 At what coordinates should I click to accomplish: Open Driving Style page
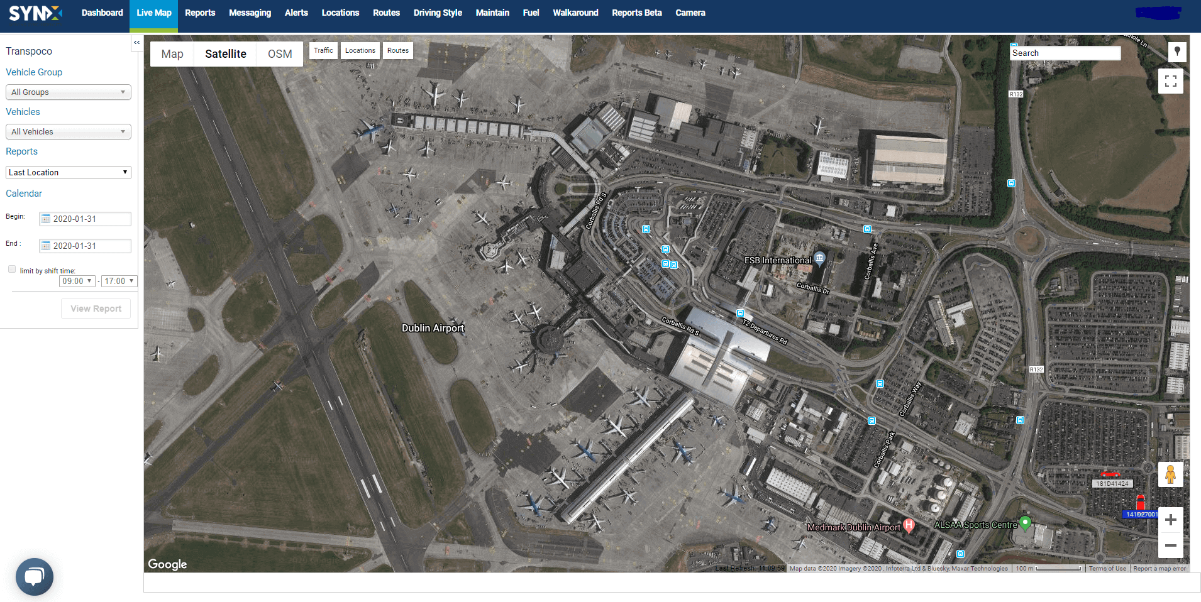[438, 13]
